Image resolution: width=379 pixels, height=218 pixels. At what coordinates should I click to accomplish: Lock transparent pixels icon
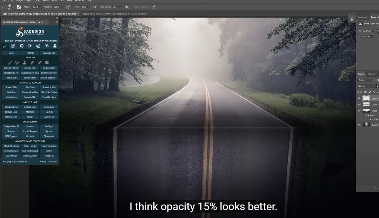coord(365,92)
